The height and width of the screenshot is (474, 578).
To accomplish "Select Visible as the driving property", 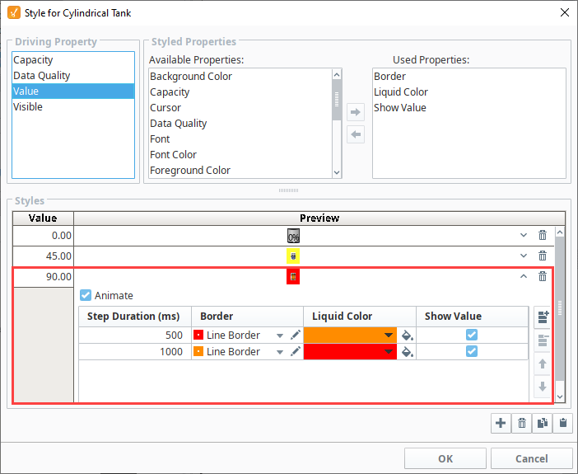I will click(x=73, y=106).
